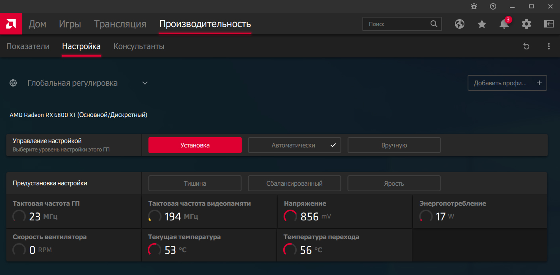Click the Текущая температура gauge dial
The height and width of the screenshot is (275, 560).
pos(155,250)
